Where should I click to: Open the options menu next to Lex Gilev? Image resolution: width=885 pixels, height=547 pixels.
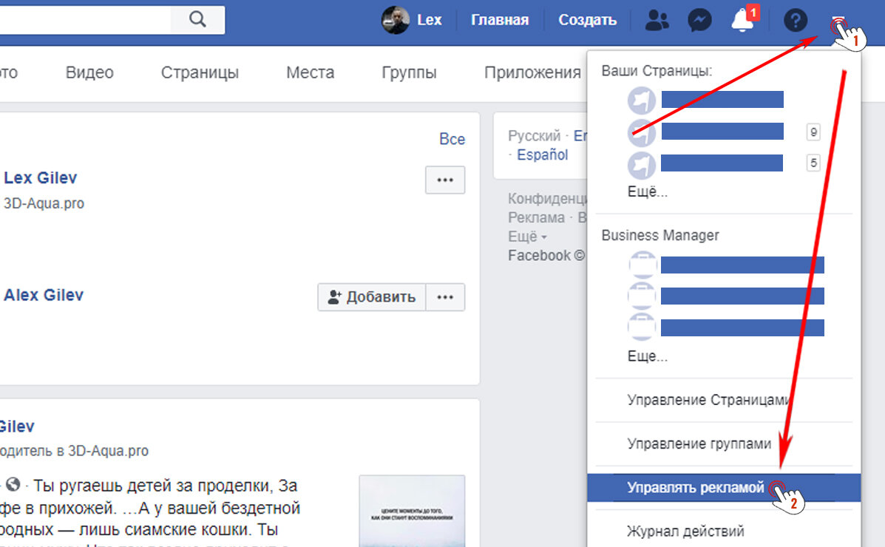(445, 180)
